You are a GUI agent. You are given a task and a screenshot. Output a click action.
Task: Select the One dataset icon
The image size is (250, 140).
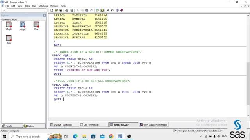click(36, 26)
